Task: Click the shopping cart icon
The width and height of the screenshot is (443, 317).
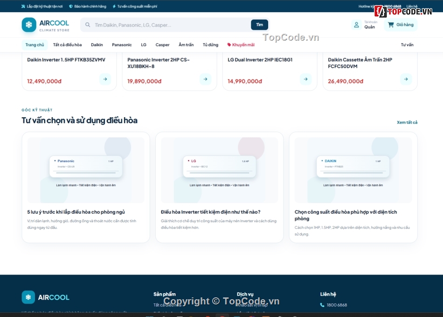Action: tap(391, 25)
